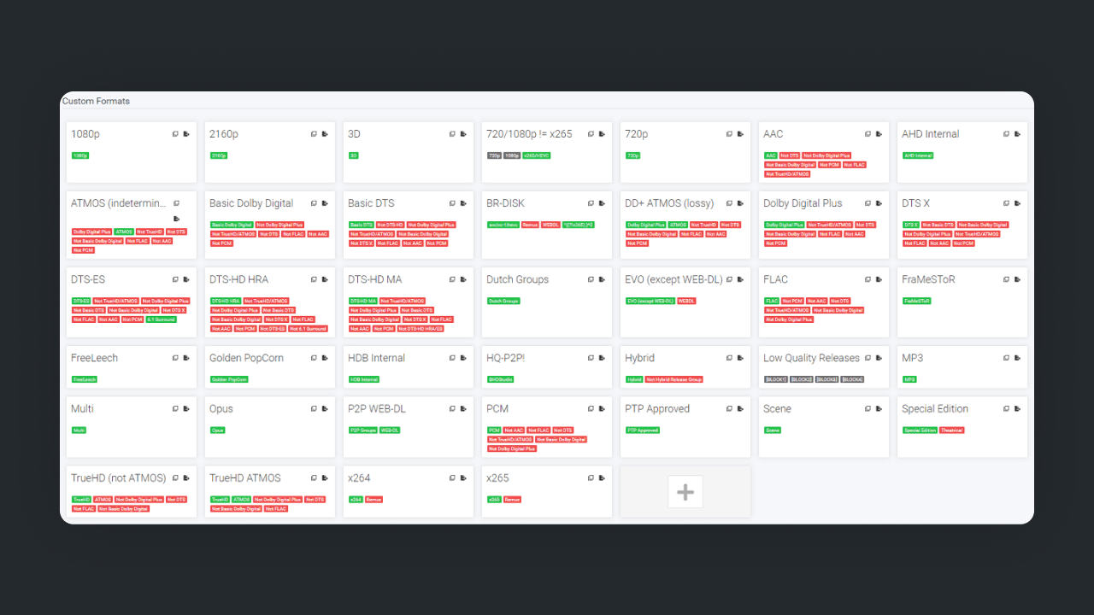Export the x265 custom format
This screenshot has height=615, width=1094.
pos(602,478)
